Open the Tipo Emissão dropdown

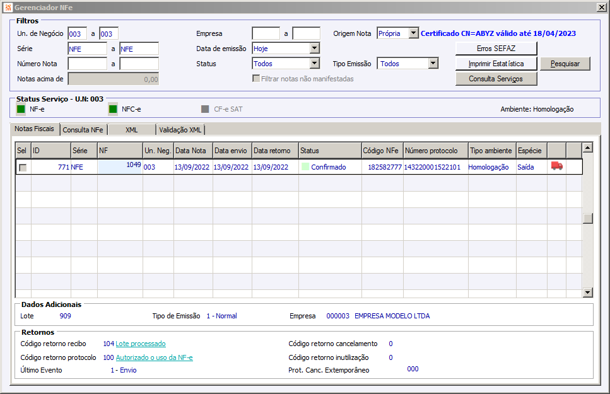433,63
